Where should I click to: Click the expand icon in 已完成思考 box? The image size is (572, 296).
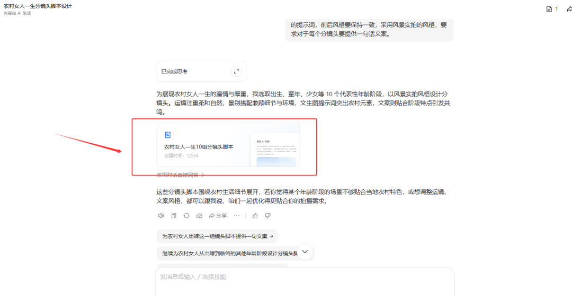236,71
